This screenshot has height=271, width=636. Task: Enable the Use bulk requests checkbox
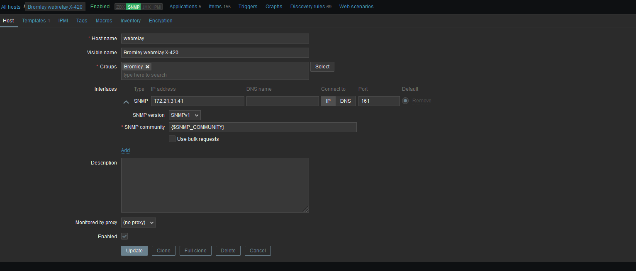pos(172,139)
